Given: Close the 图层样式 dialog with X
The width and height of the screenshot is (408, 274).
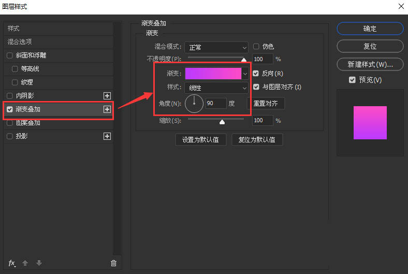Looking at the screenshot, I should pos(401,6).
